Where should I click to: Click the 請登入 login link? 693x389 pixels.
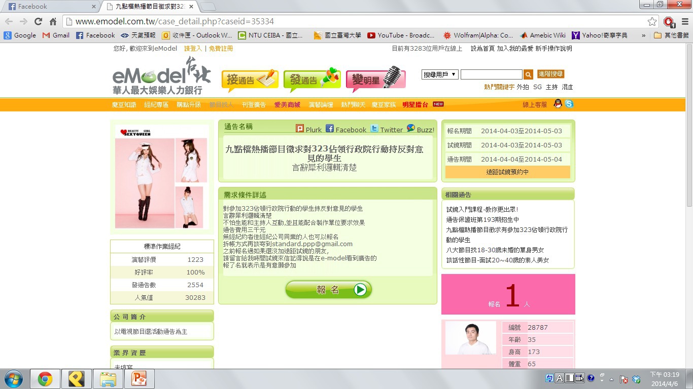[x=193, y=49]
